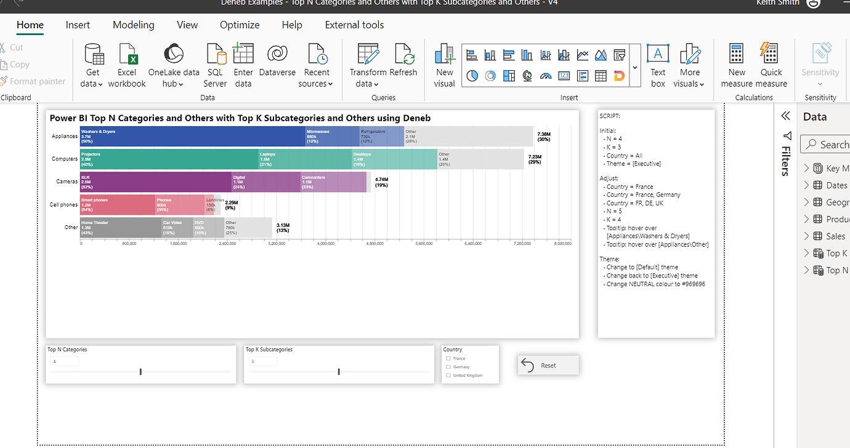
Task: Click the Enter data icon
Action: tap(243, 55)
